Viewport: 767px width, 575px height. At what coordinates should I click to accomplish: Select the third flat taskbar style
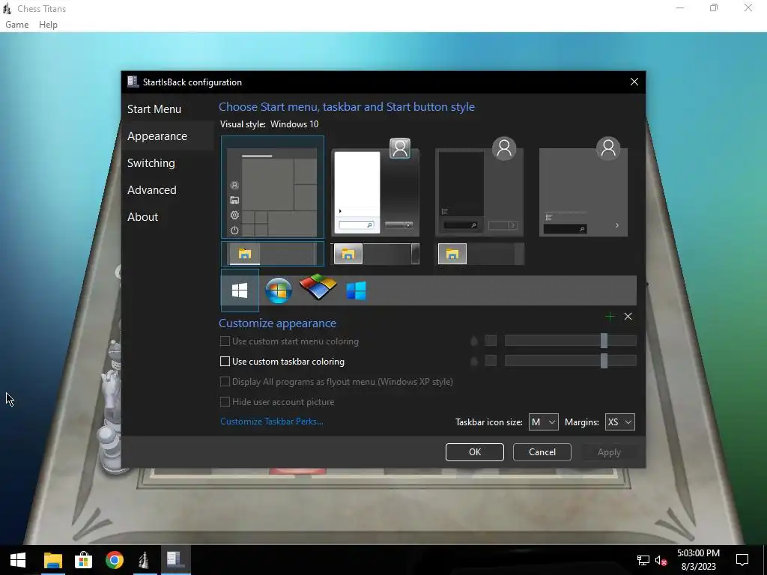[x=479, y=254]
